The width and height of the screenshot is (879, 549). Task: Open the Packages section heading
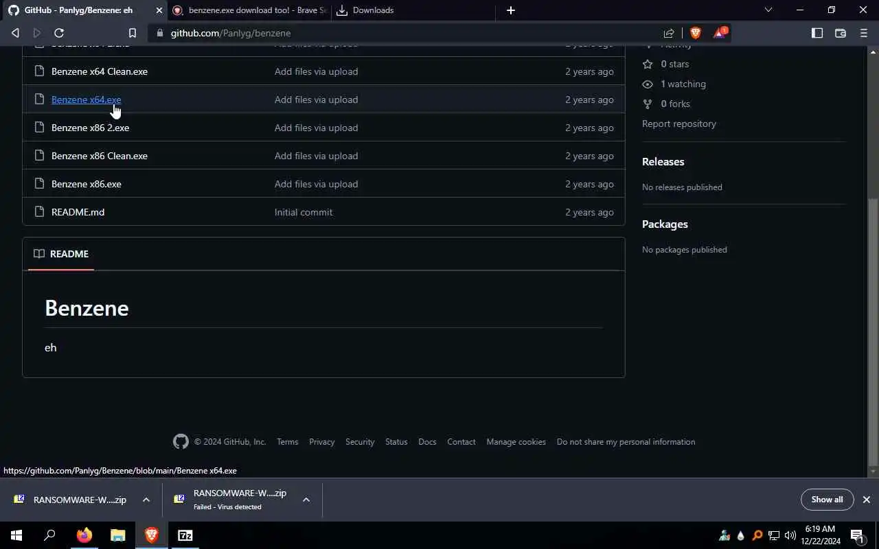(665, 224)
